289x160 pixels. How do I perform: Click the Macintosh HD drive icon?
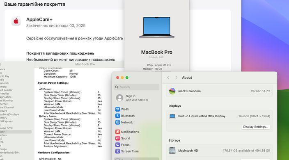172,151
